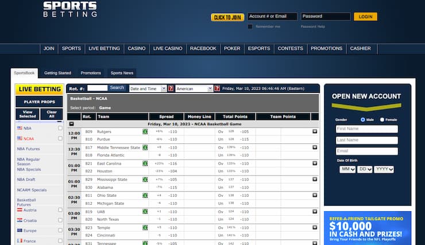Open the Date and Time sort dropdown
This screenshot has height=245, width=425.
click(x=148, y=88)
